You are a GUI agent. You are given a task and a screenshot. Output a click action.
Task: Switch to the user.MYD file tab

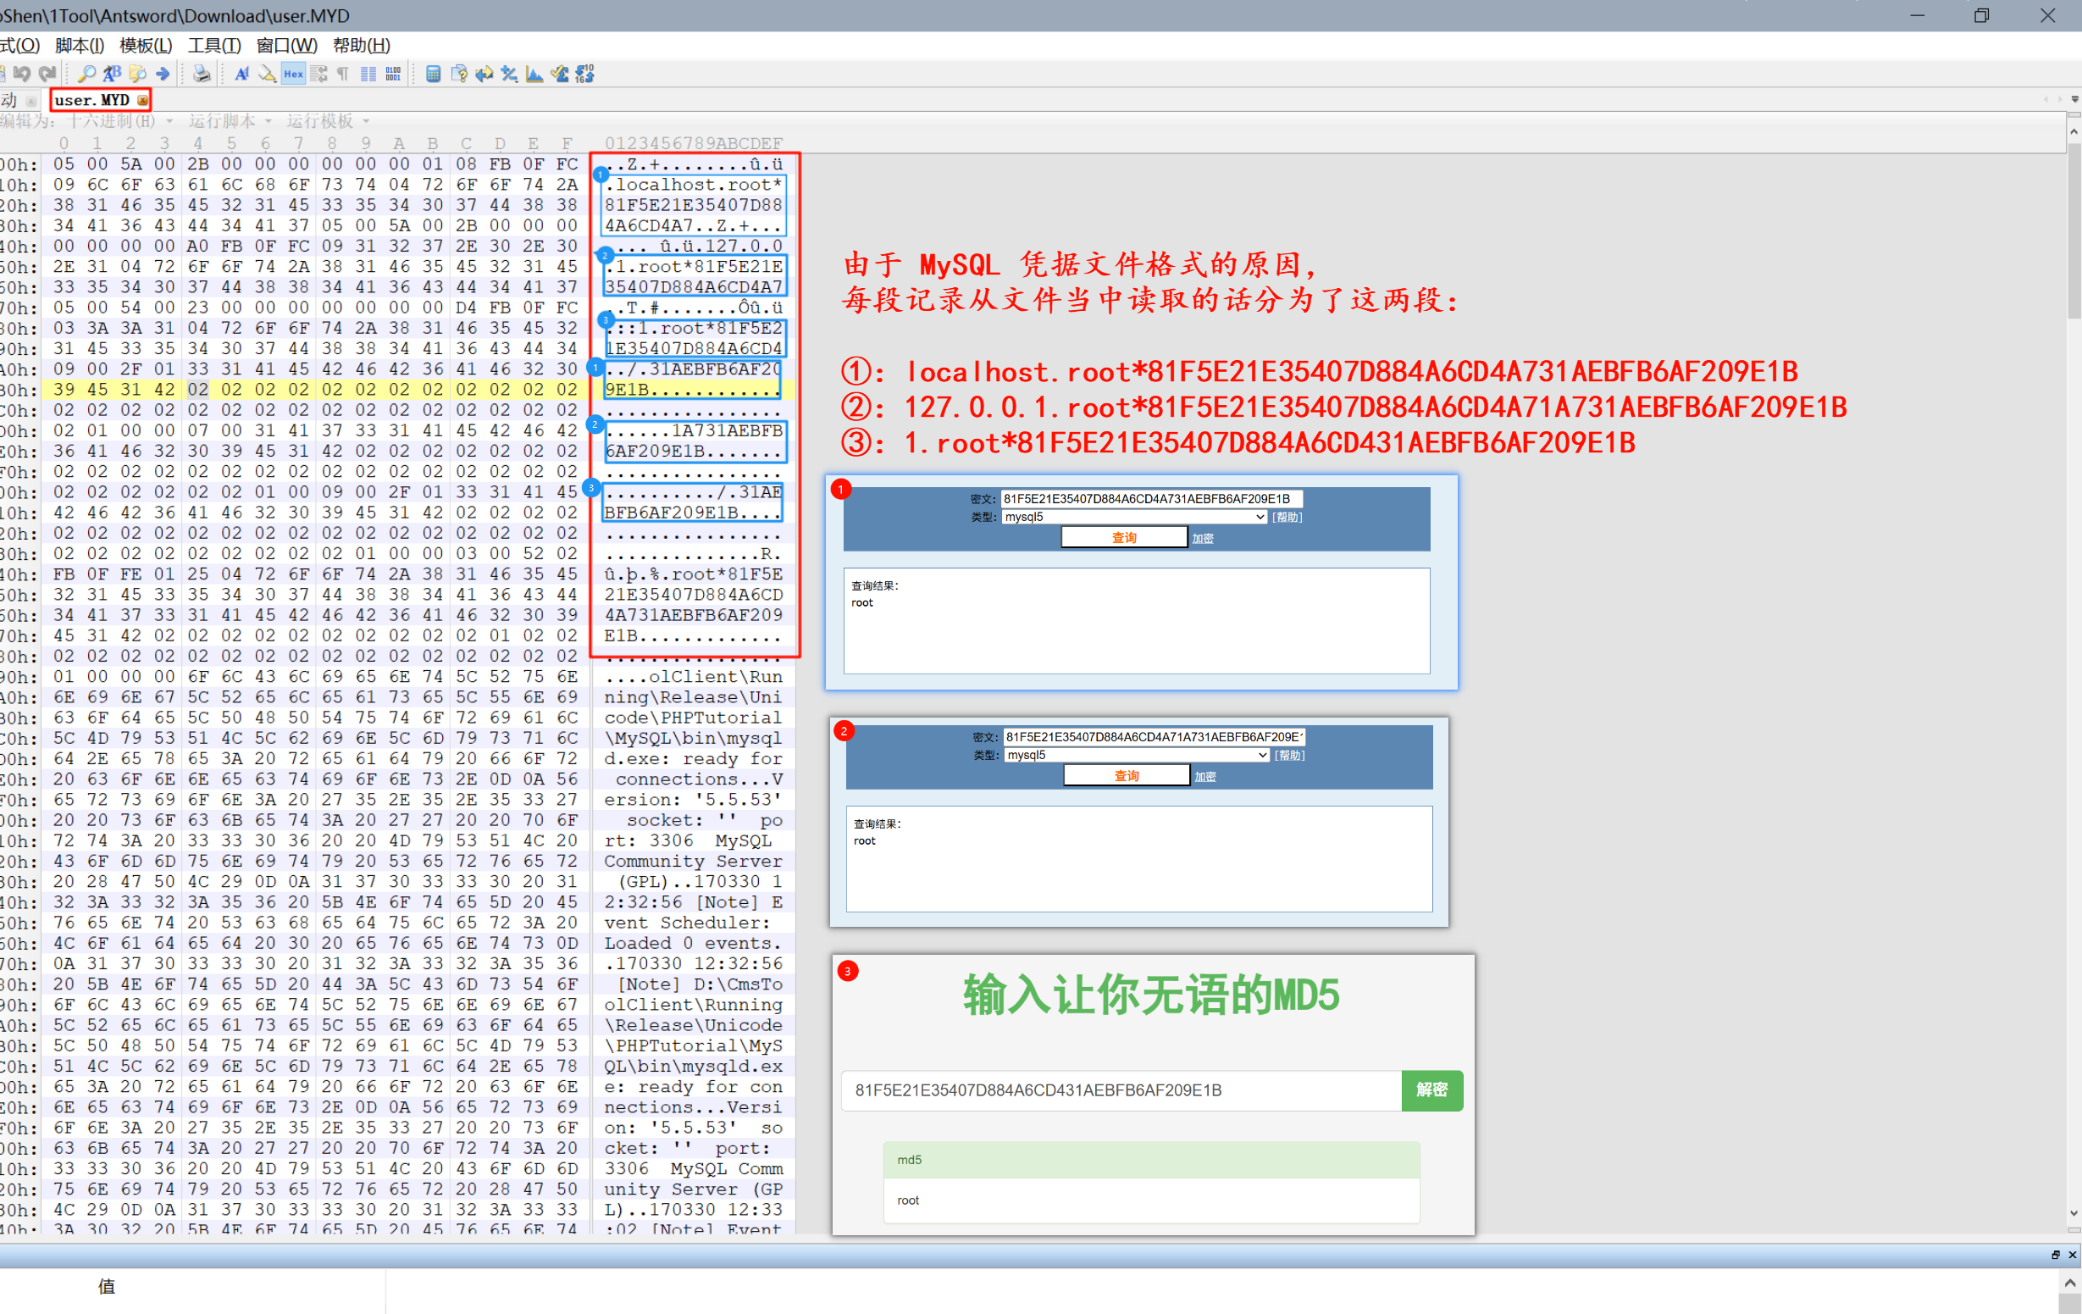pos(91,100)
